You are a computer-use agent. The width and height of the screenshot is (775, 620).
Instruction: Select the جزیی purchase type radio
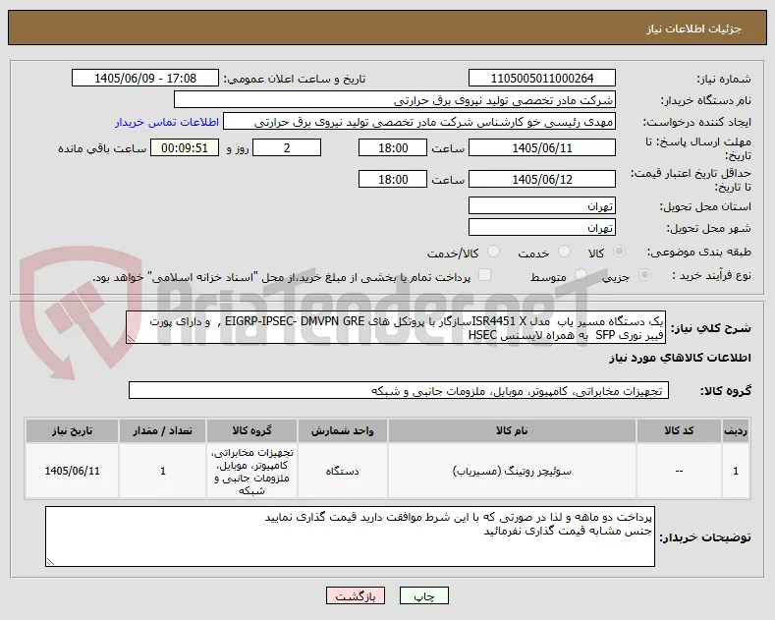coord(644,275)
